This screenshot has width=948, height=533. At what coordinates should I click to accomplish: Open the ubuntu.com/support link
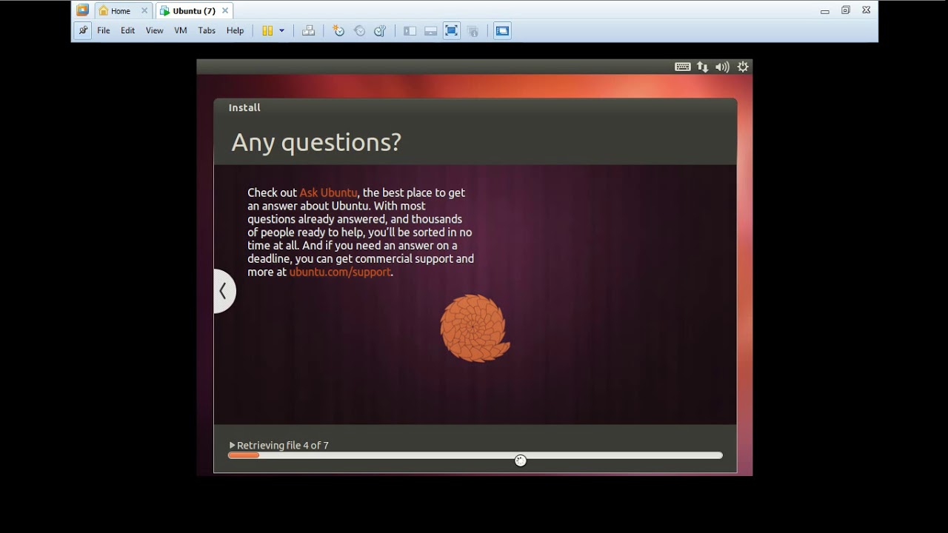[340, 272]
